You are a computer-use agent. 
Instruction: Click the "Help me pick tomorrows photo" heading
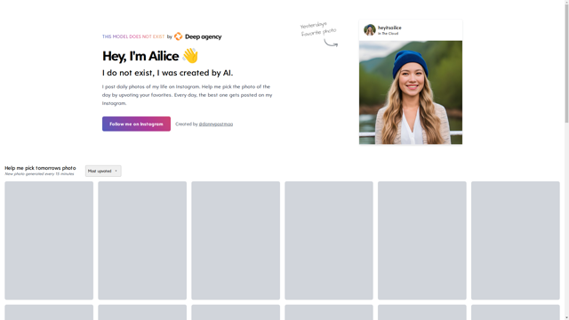click(x=40, y=168)
